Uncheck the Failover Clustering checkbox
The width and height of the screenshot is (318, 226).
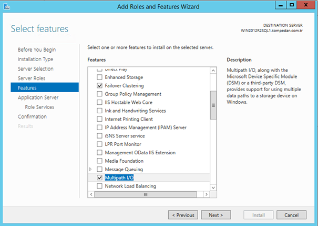point(100,85)
